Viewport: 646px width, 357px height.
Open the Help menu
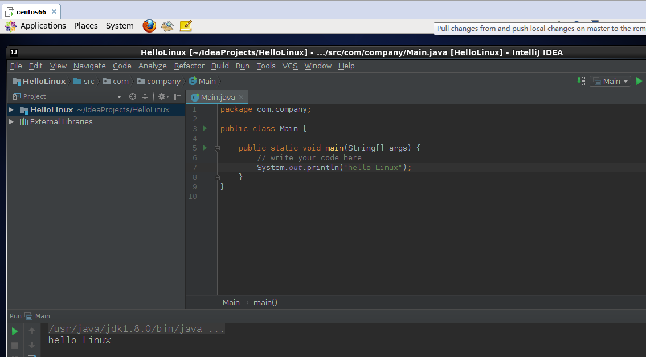(x=346, y=66)
